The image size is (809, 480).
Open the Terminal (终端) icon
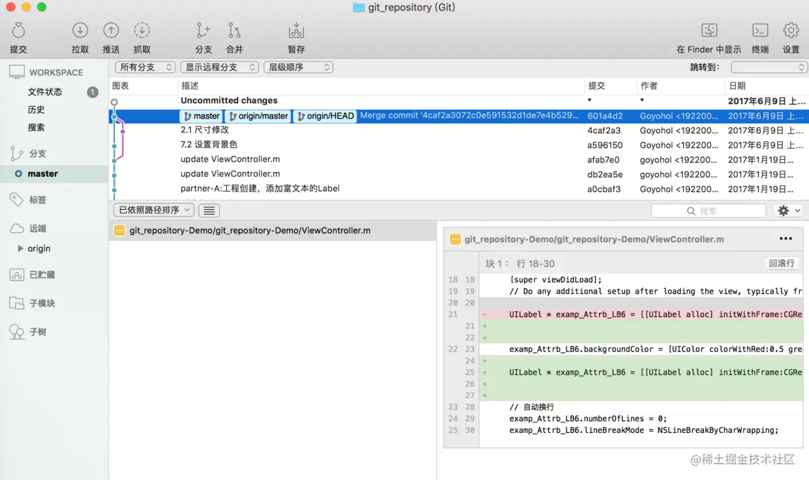click(760, 30)
